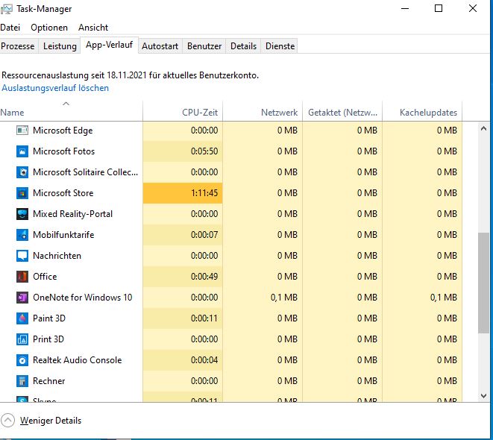Click the 0:00:07 Mobilfunktarife CPU time
The height and width of the screenshot is (440, 493).
(x=183, y=235)
